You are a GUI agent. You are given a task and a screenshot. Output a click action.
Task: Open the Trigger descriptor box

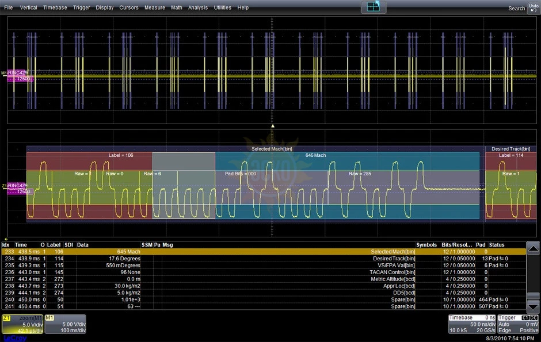point(518,324)
